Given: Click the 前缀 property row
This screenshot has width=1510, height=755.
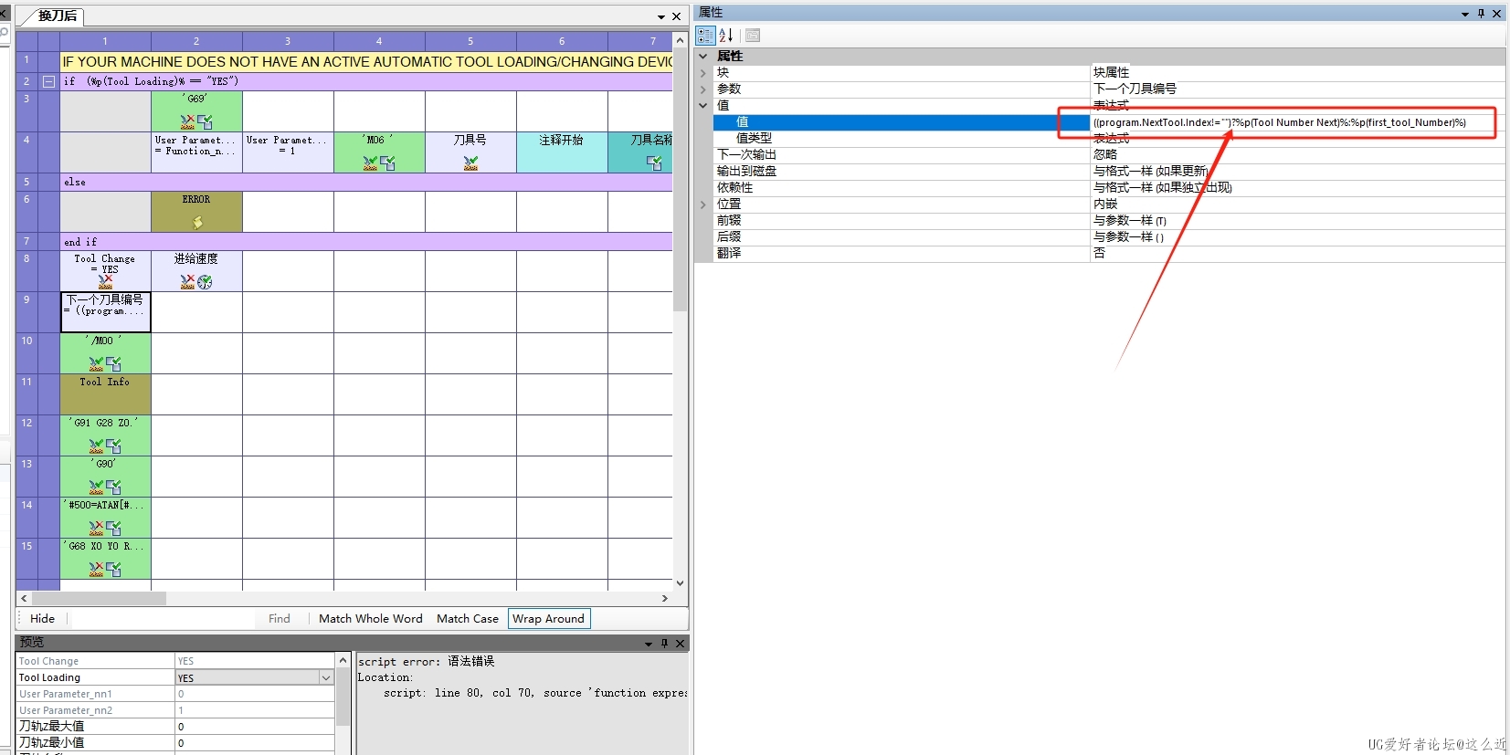Looking at the screenshot, I should [1100, 220].
